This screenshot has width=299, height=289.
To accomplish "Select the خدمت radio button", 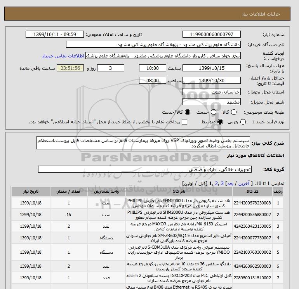I will tap(214, 112).
